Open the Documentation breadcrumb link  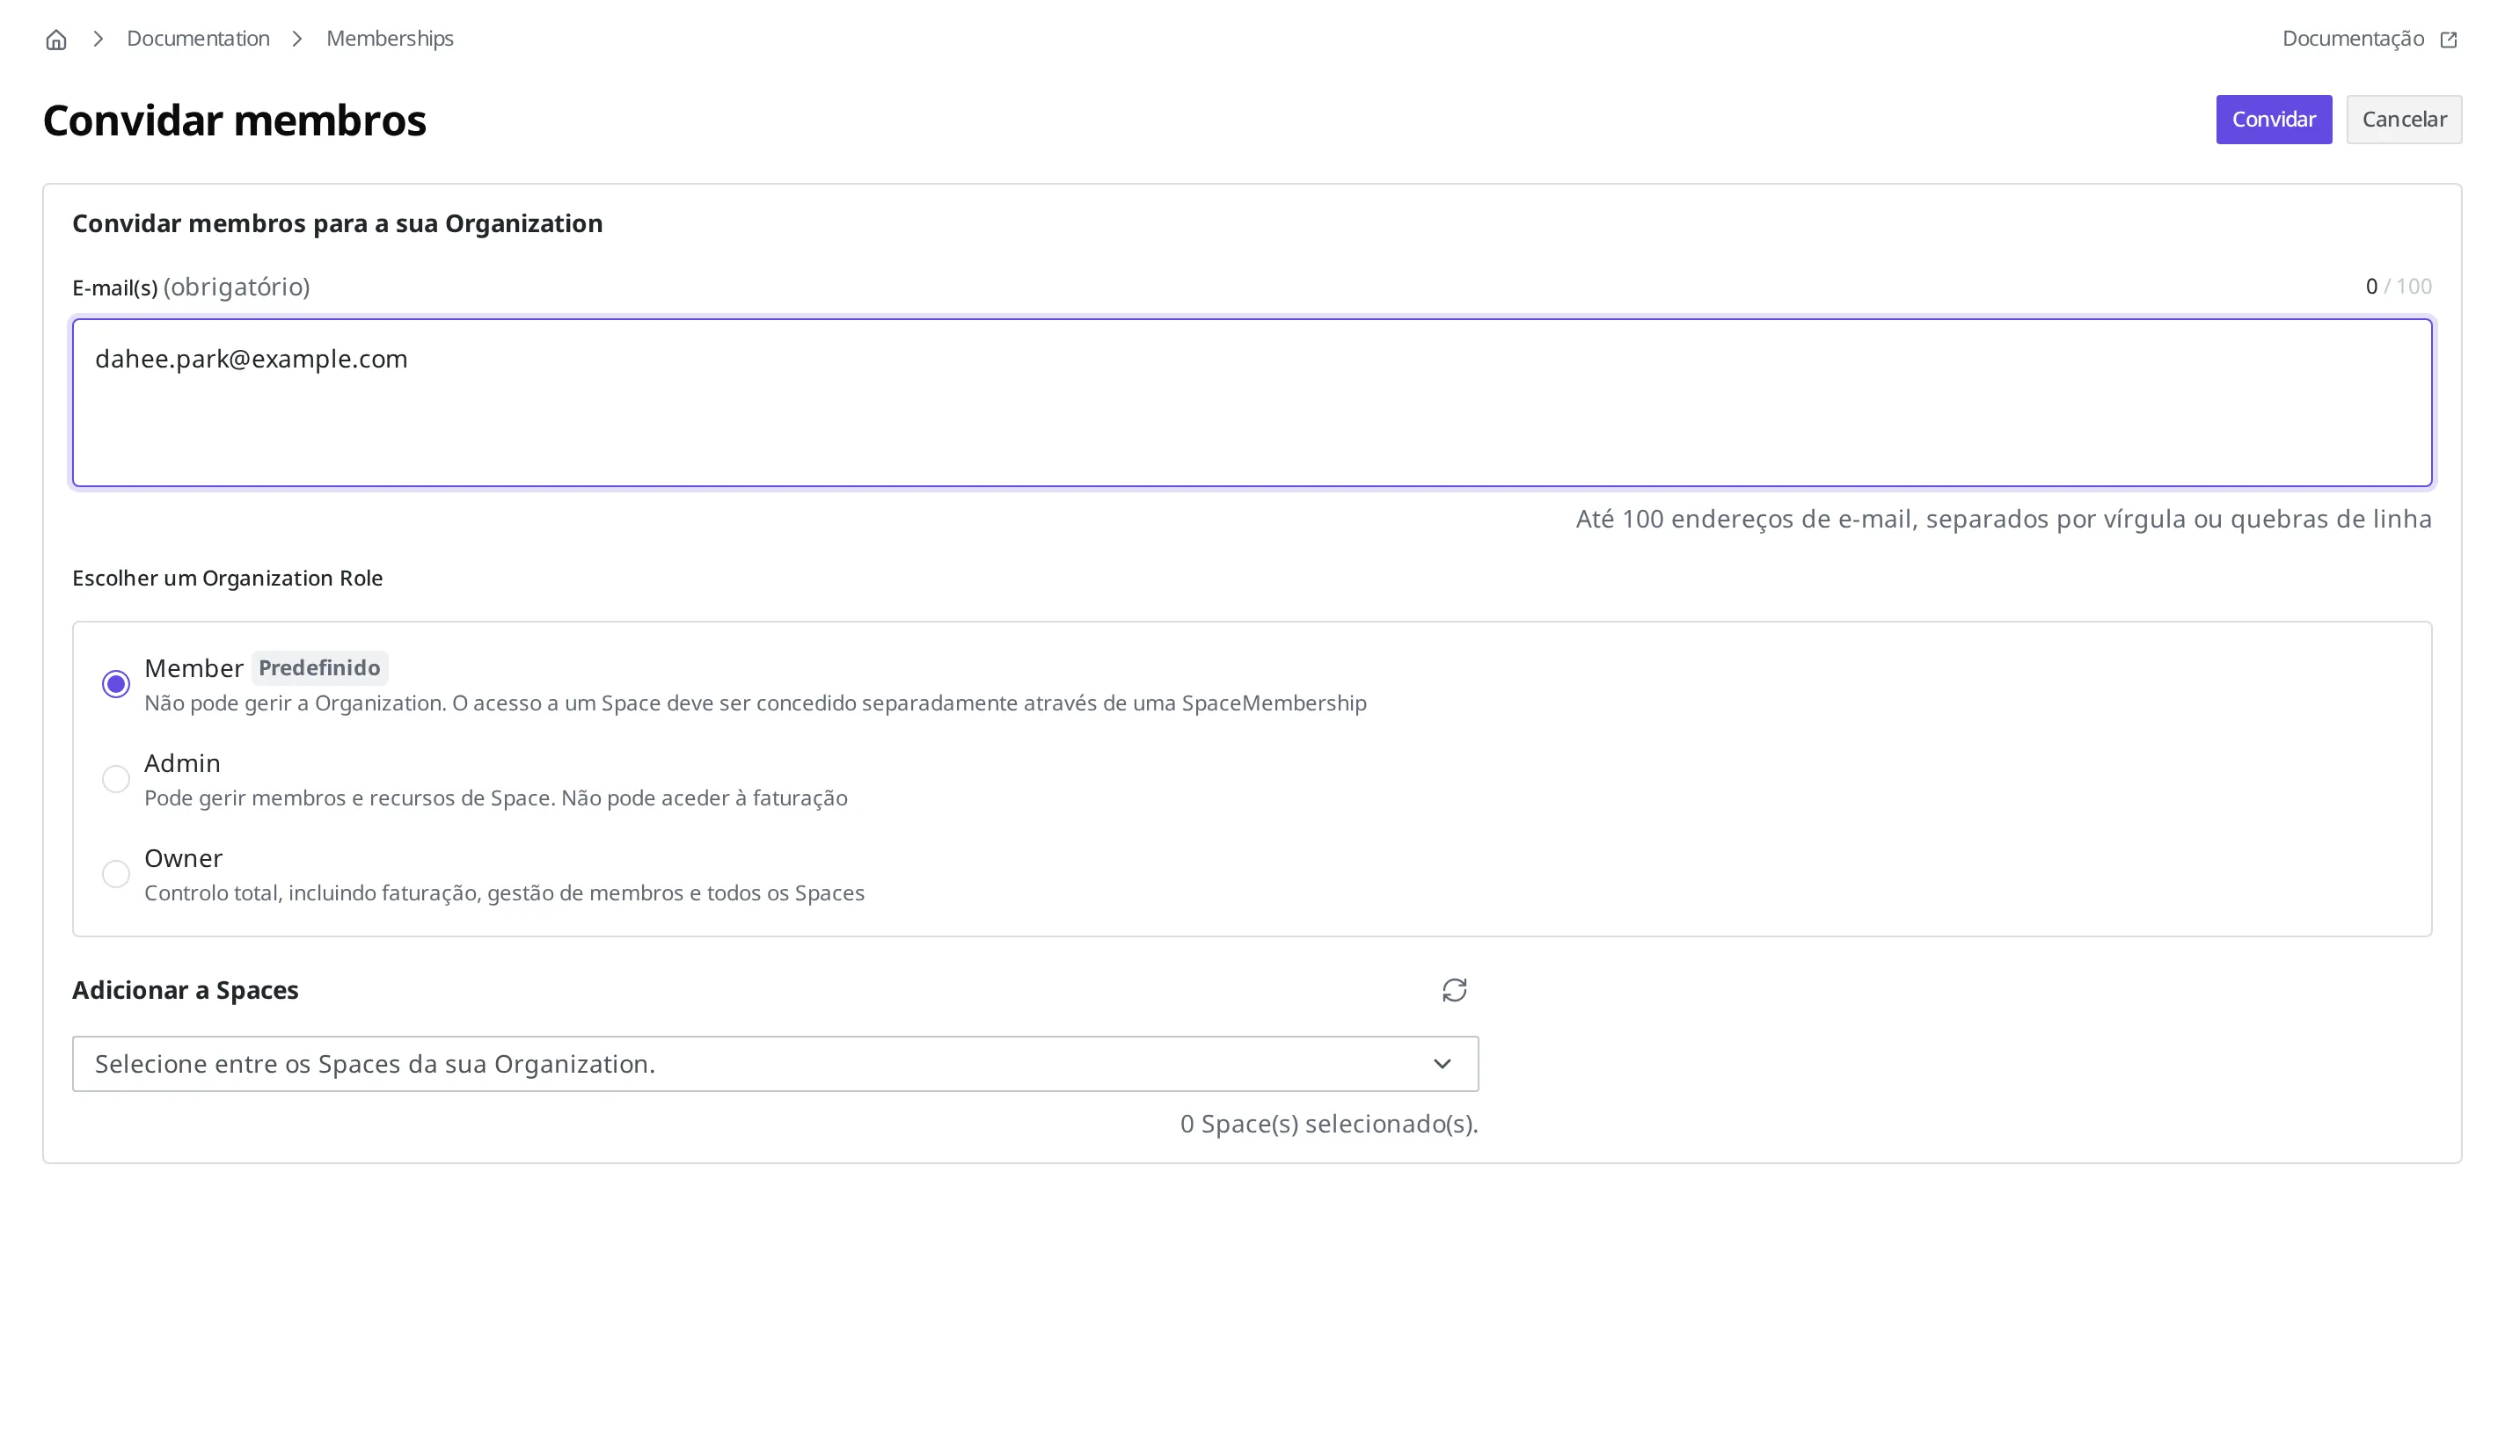[198, 39]
